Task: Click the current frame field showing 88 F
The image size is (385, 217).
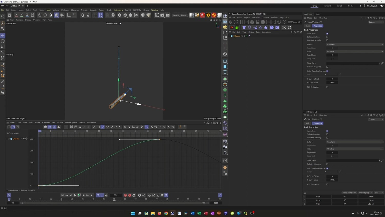Action: 116,195
